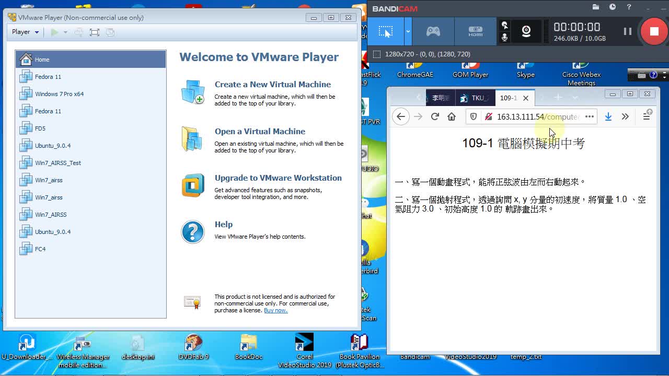The width and height of the screenshot is (669, 376).
Task: Open the Wireless Manager mobile edition shortcut
Action: click(83, 351)
